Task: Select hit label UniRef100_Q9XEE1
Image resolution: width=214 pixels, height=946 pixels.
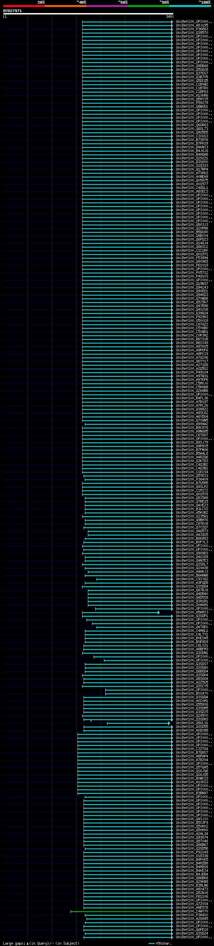Action: [x=192, y=291]
